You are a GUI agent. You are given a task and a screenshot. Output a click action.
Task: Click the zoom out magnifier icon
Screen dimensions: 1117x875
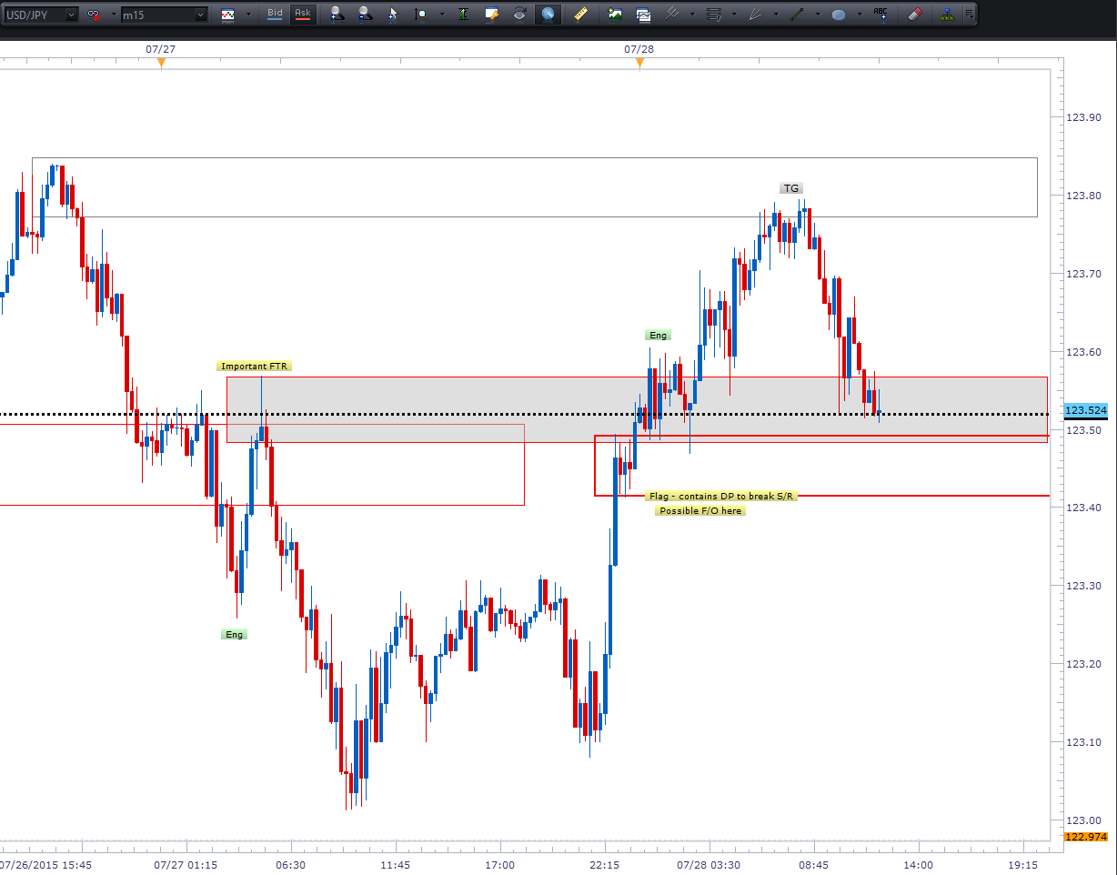[x=365, y=15]
